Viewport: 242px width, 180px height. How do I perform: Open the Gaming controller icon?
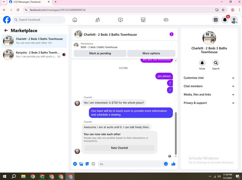(x=166, y=20)
